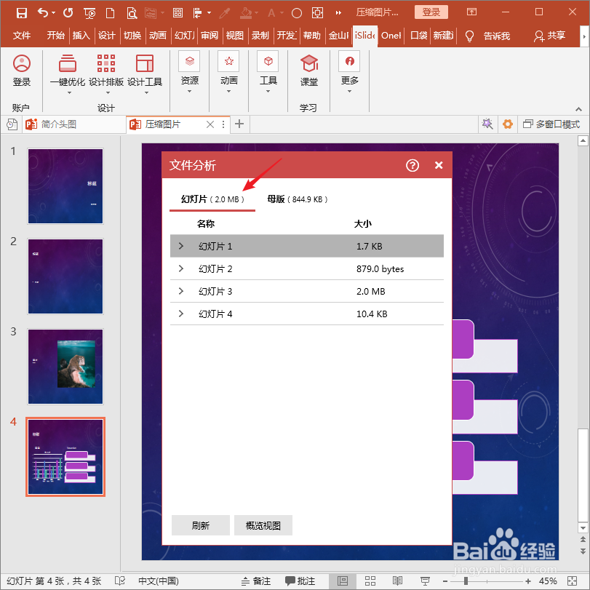Switch to the 视图 view ribbon tab

(x=235, y=36)
